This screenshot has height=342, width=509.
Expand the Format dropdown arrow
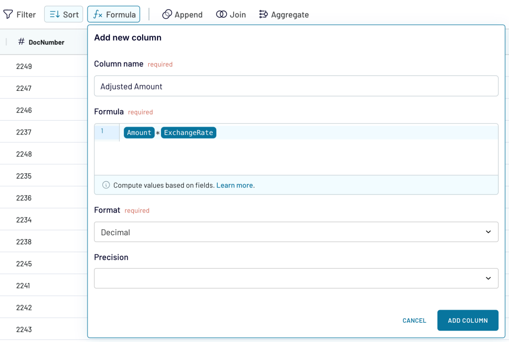click(488, 232)
